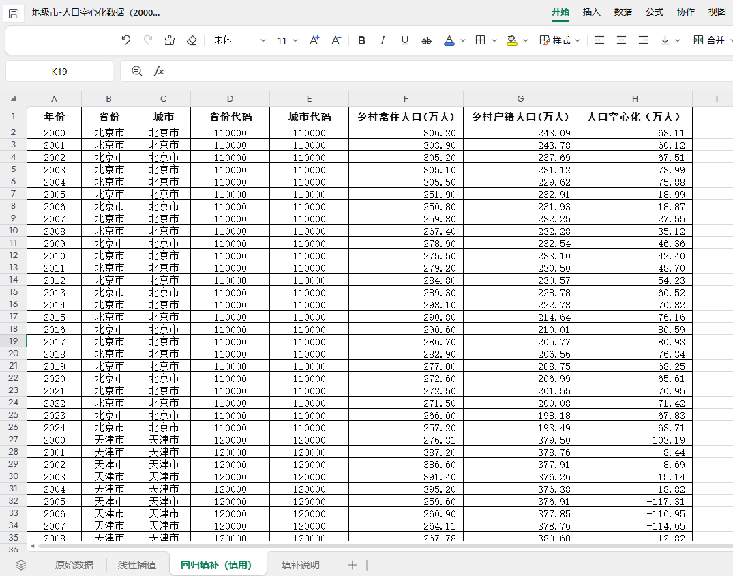733x576 pixels.
Task: Open the 数据 ribbon tab
Action: (623, 12)
